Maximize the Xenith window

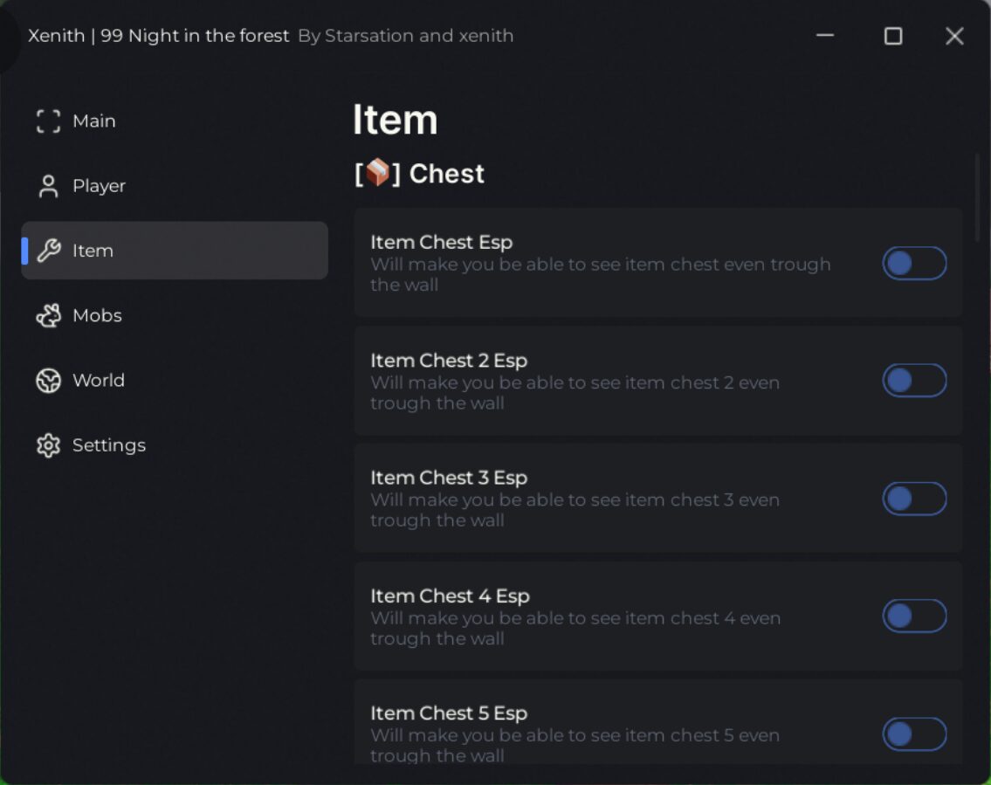click(893, 36)
